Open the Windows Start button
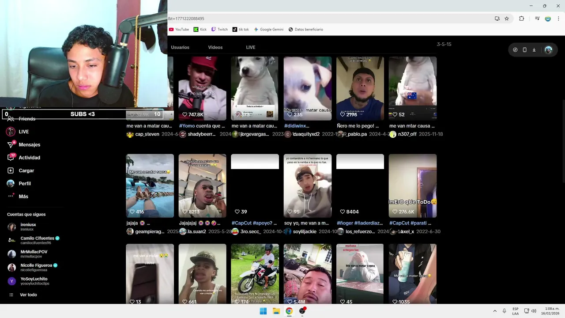This screenshot has height=318, width=565. [x=263, y=311]
